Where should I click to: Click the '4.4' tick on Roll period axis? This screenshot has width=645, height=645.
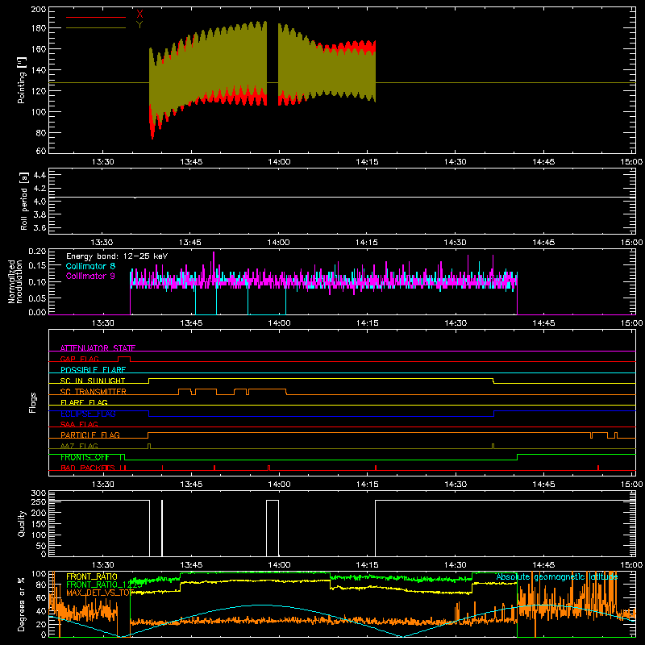pos(40,175)
